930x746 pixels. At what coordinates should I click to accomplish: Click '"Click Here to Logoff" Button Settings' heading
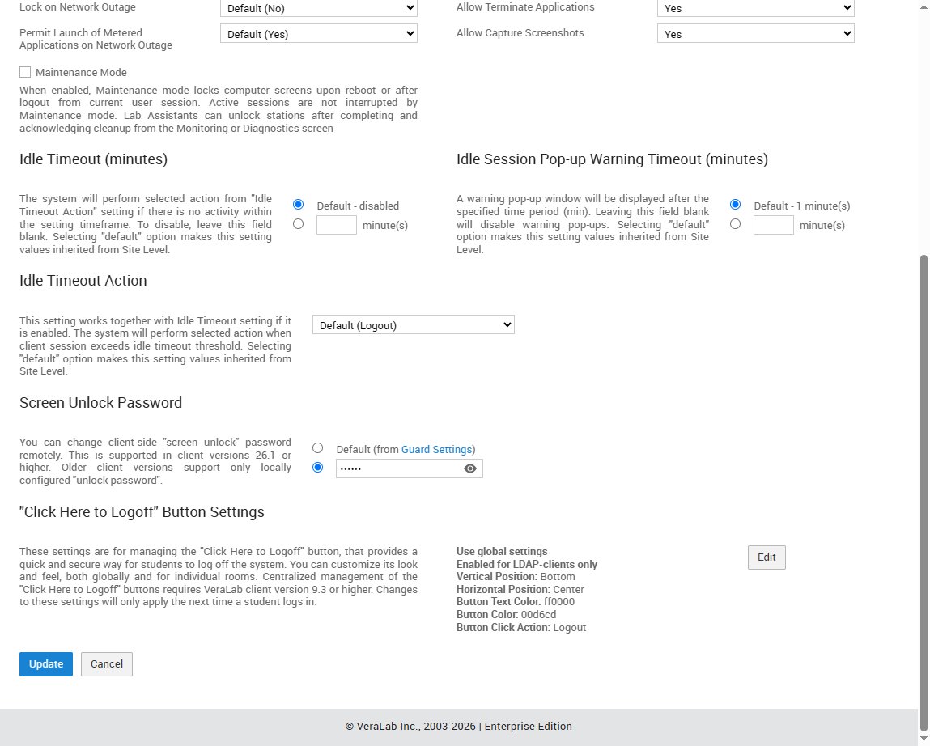(x=142, y=512)
